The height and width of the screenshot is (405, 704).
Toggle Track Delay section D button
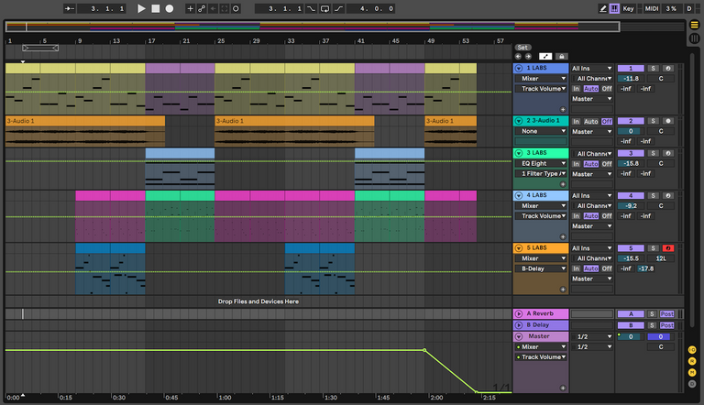click(x=692, y=384)
